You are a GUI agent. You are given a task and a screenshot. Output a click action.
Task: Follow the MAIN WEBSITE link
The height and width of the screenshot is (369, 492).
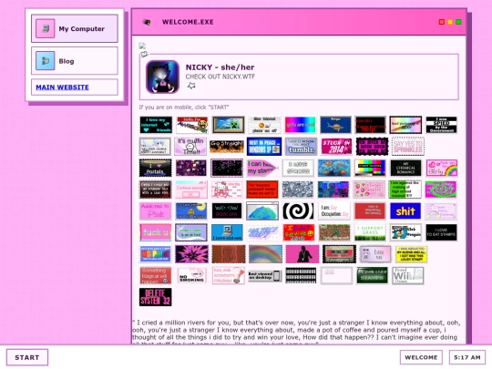click(62, 87)
